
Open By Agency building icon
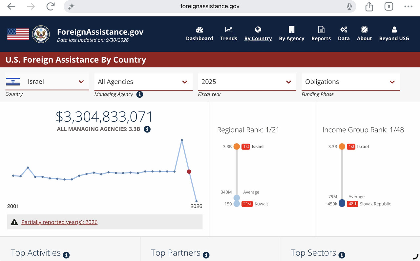pyautogui.click(x=291, y=30)
